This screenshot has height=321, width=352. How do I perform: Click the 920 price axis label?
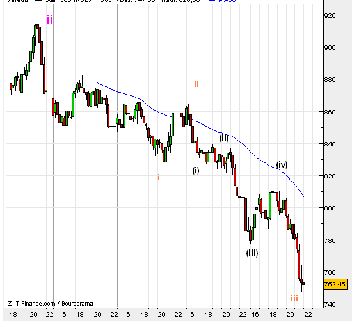click(x=330, y=15)
